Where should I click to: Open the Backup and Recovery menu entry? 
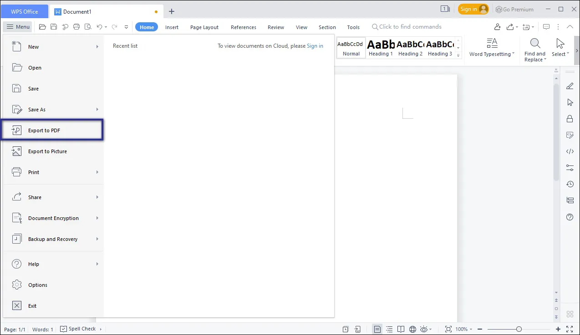click(52, 239)
